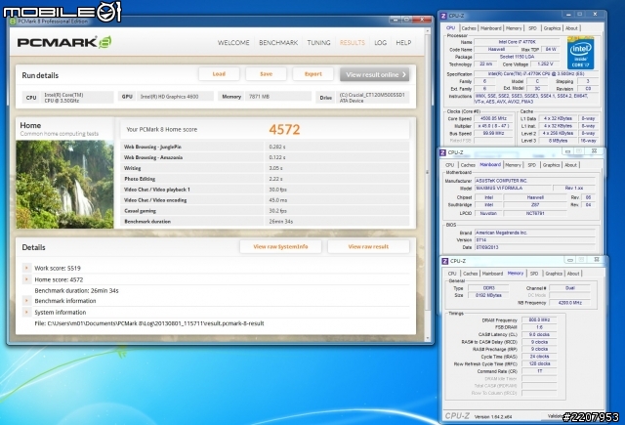Click the Photo Editing result row
Image resolution: width=625 pixels, height=425 pixels.
265,179
